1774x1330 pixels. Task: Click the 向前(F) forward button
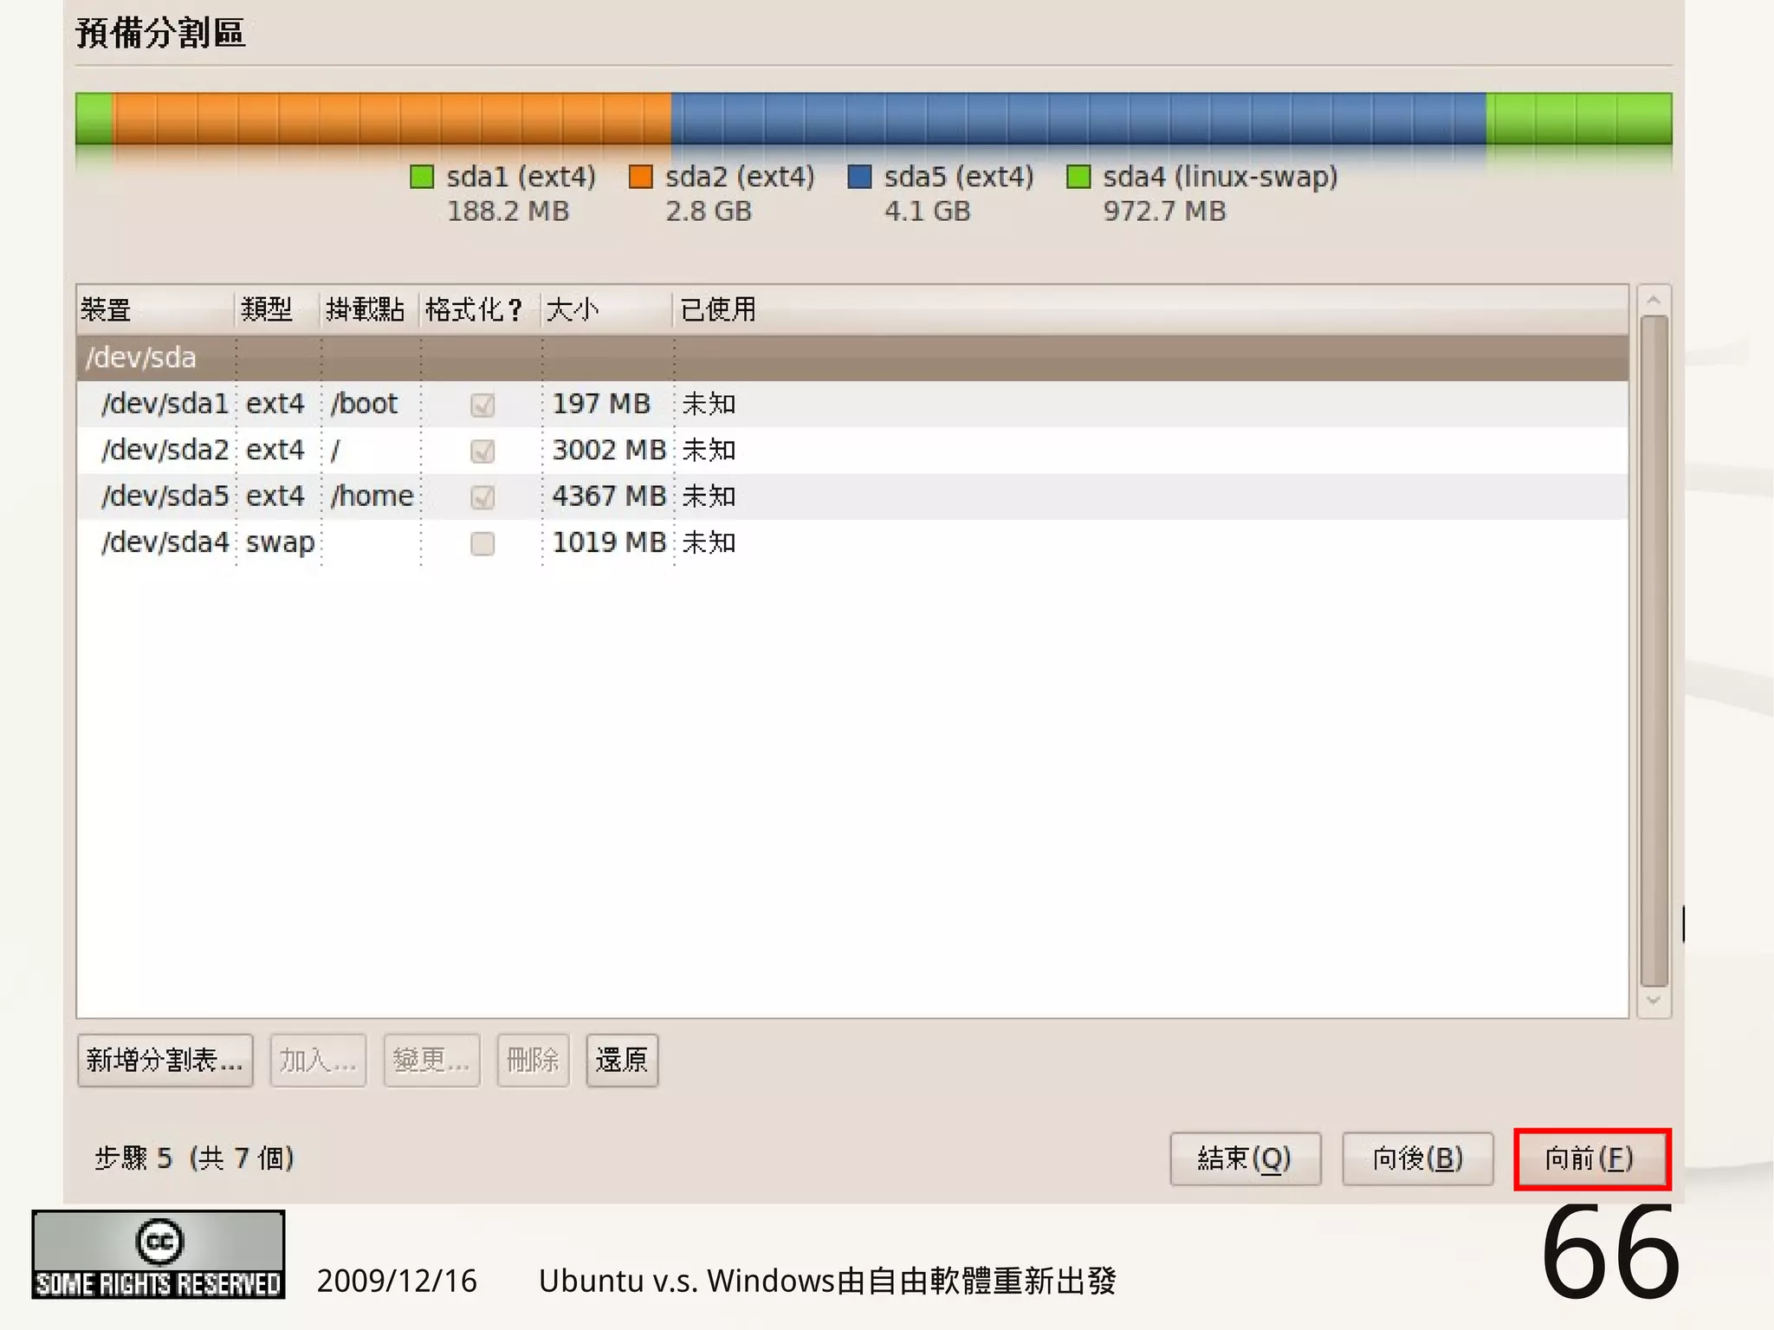coord(1590,1158)
